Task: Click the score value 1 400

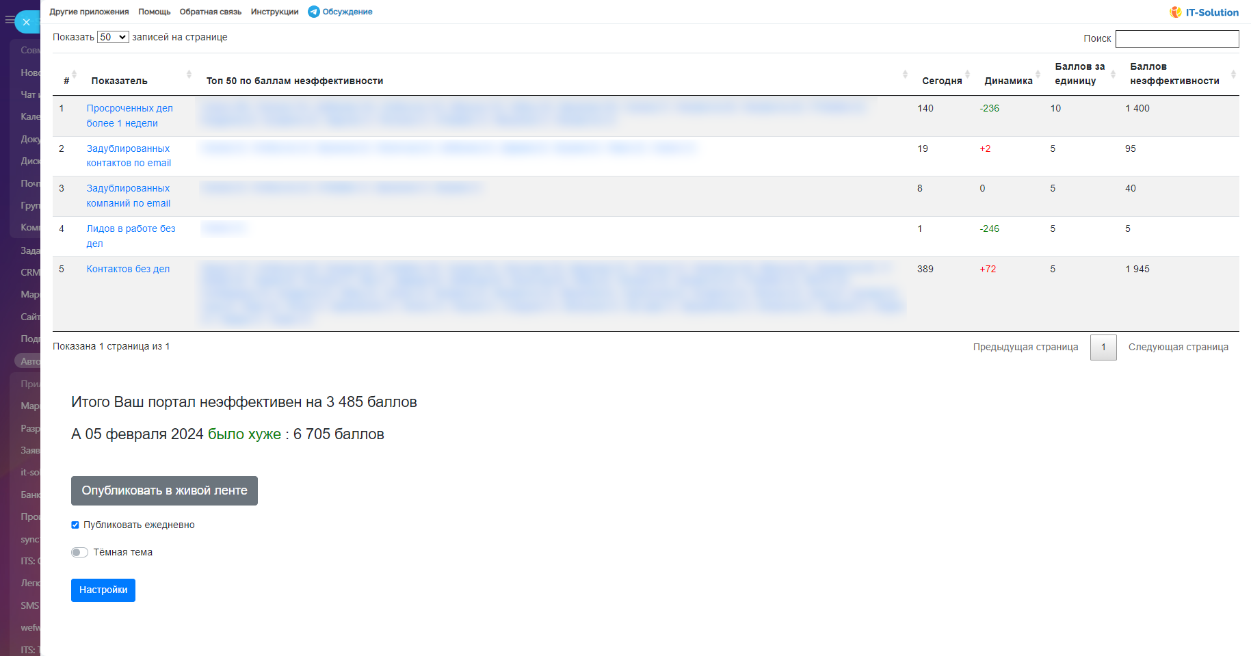Action: [1137, 108]
